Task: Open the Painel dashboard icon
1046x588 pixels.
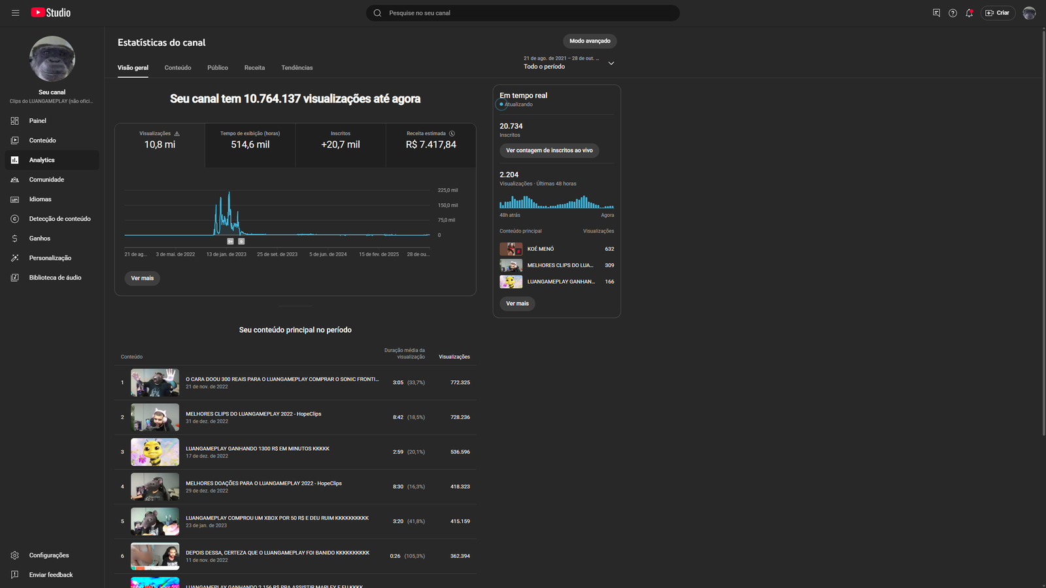Action: pyautogui.click(x=15, y=121)
